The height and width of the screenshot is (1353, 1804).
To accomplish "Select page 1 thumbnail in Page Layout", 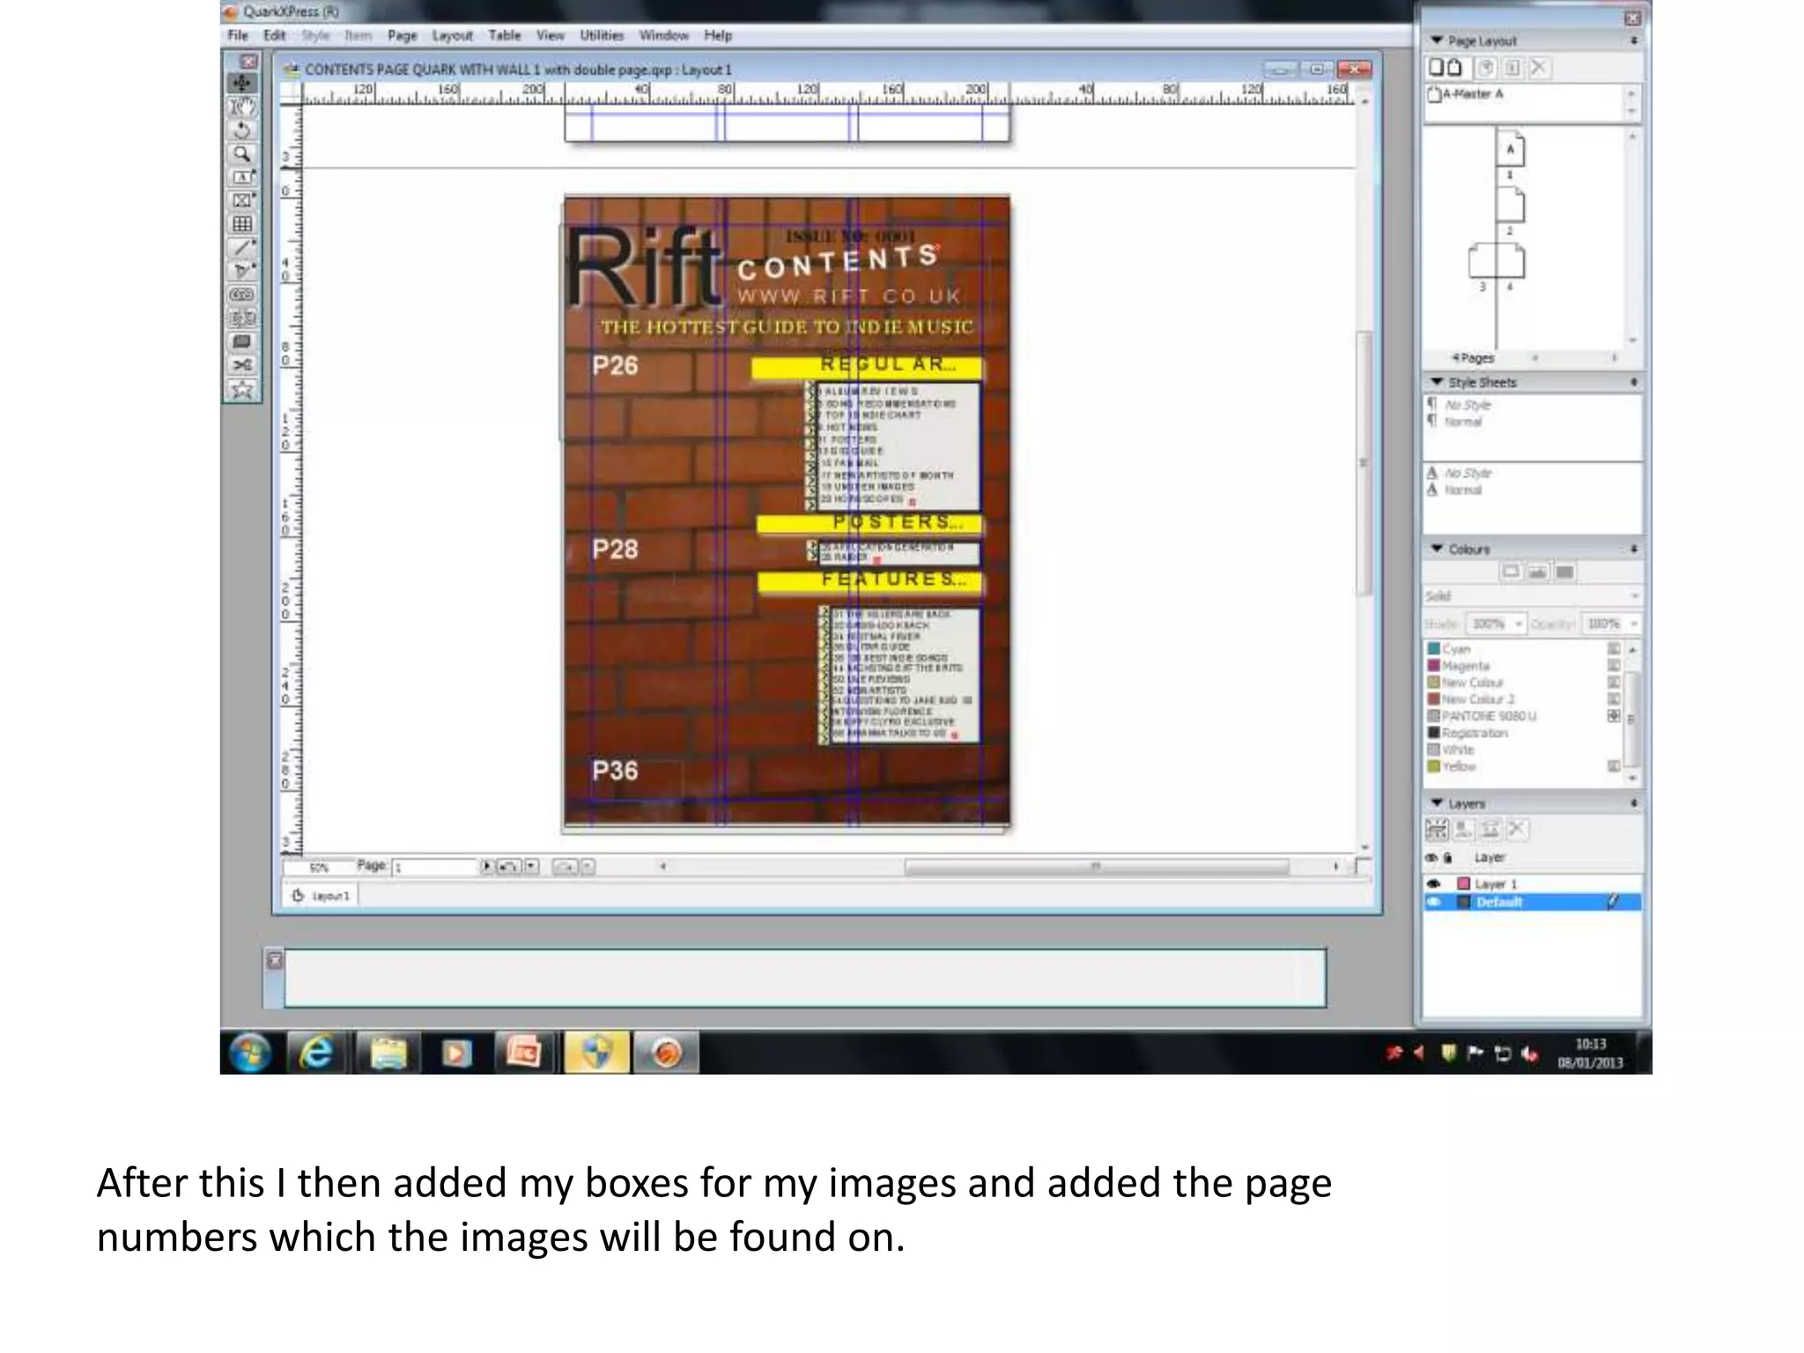I will 1510,150.
